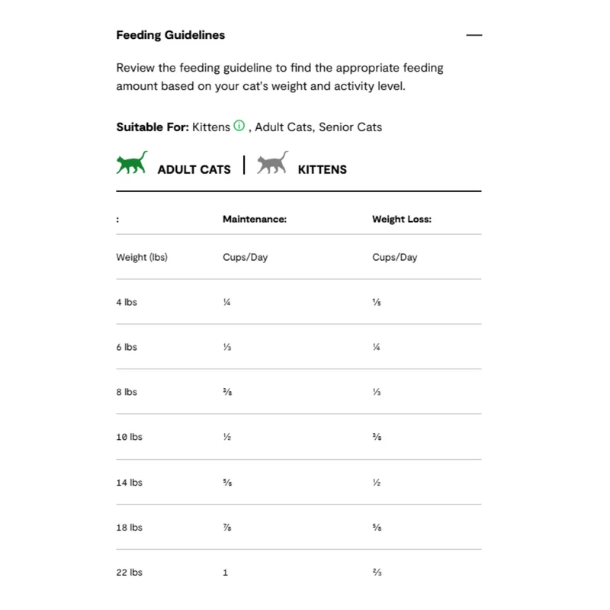Click the Maintenance column header
Viewport: 610px width, 610px height.
pos(255,219)
